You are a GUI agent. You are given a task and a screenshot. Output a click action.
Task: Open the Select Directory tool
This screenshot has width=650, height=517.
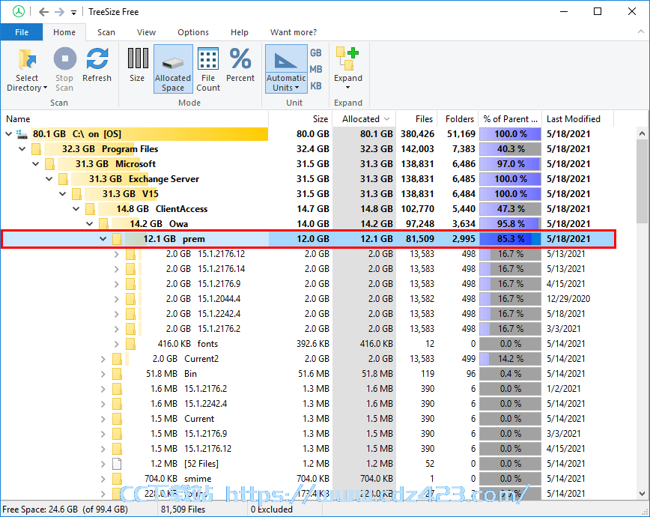tap(27, 70)
